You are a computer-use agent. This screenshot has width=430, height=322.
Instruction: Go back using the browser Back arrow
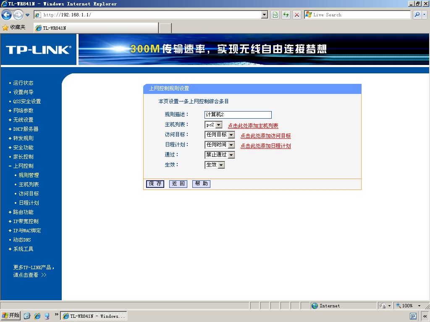coord(7,15)
